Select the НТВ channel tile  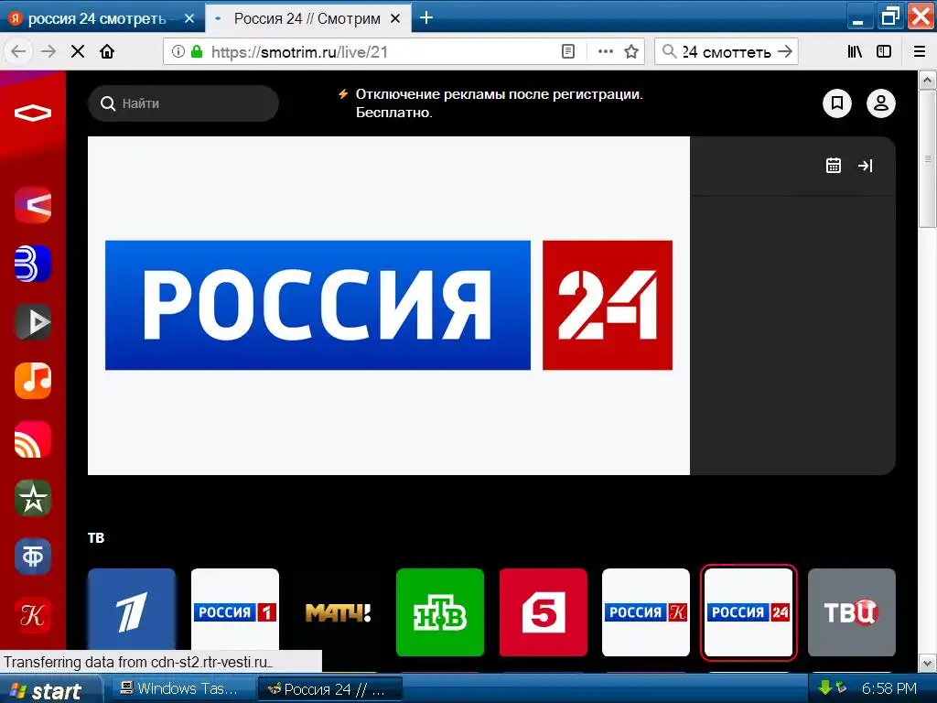(x=440, y=612)
